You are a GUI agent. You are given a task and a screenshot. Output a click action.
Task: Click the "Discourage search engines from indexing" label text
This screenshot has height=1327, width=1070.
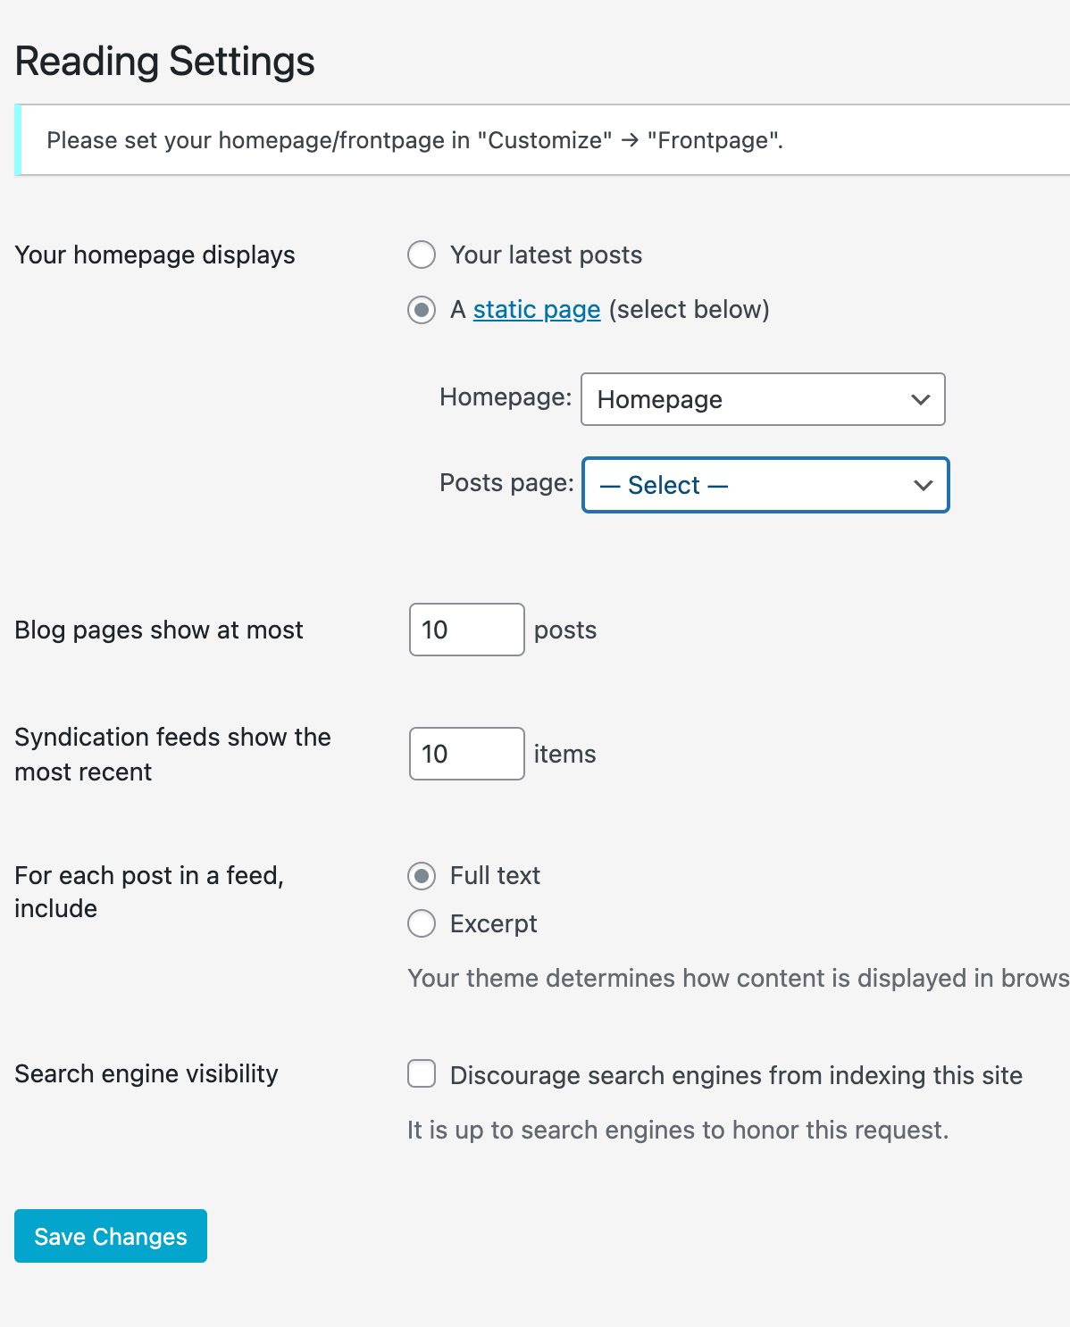(736, 1075)
